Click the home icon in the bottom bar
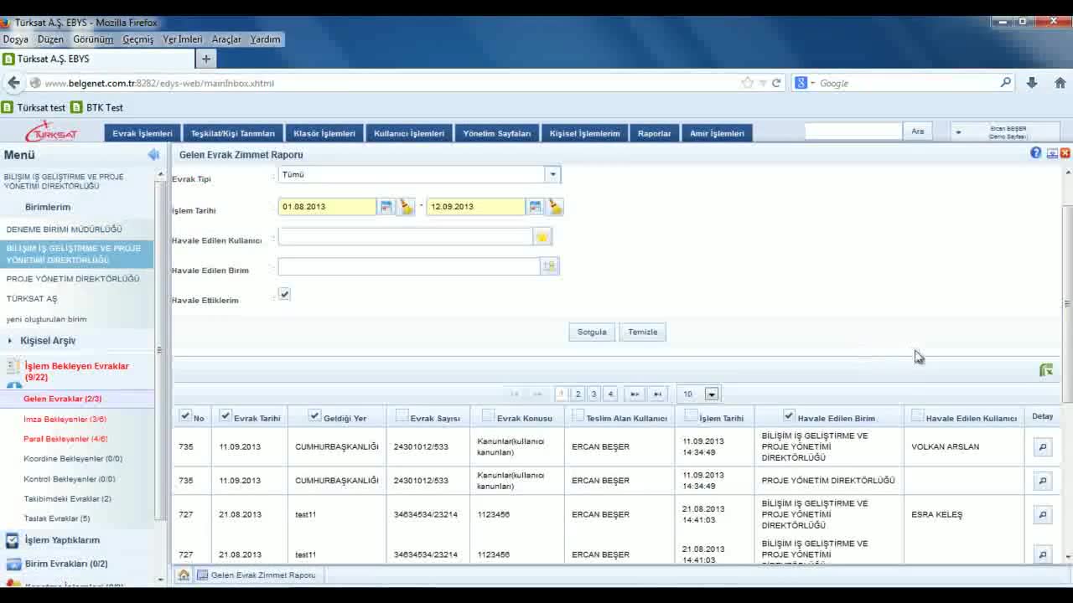Screen dimensions: 1073x603 (184, 575)
